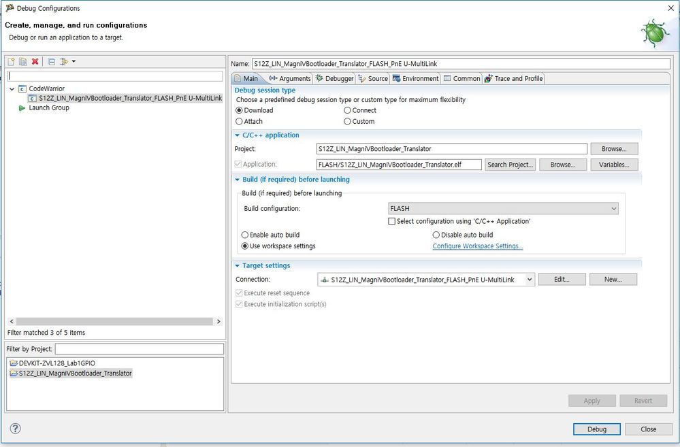
Task: Open Configure Workspace Settings link
Action: coord(477,246)
